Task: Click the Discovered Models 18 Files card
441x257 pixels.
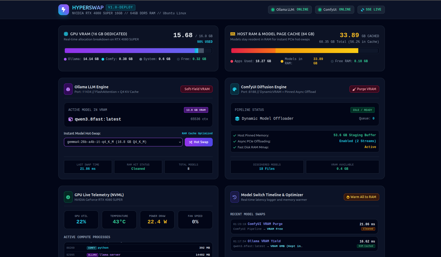Action: point(267,167)
